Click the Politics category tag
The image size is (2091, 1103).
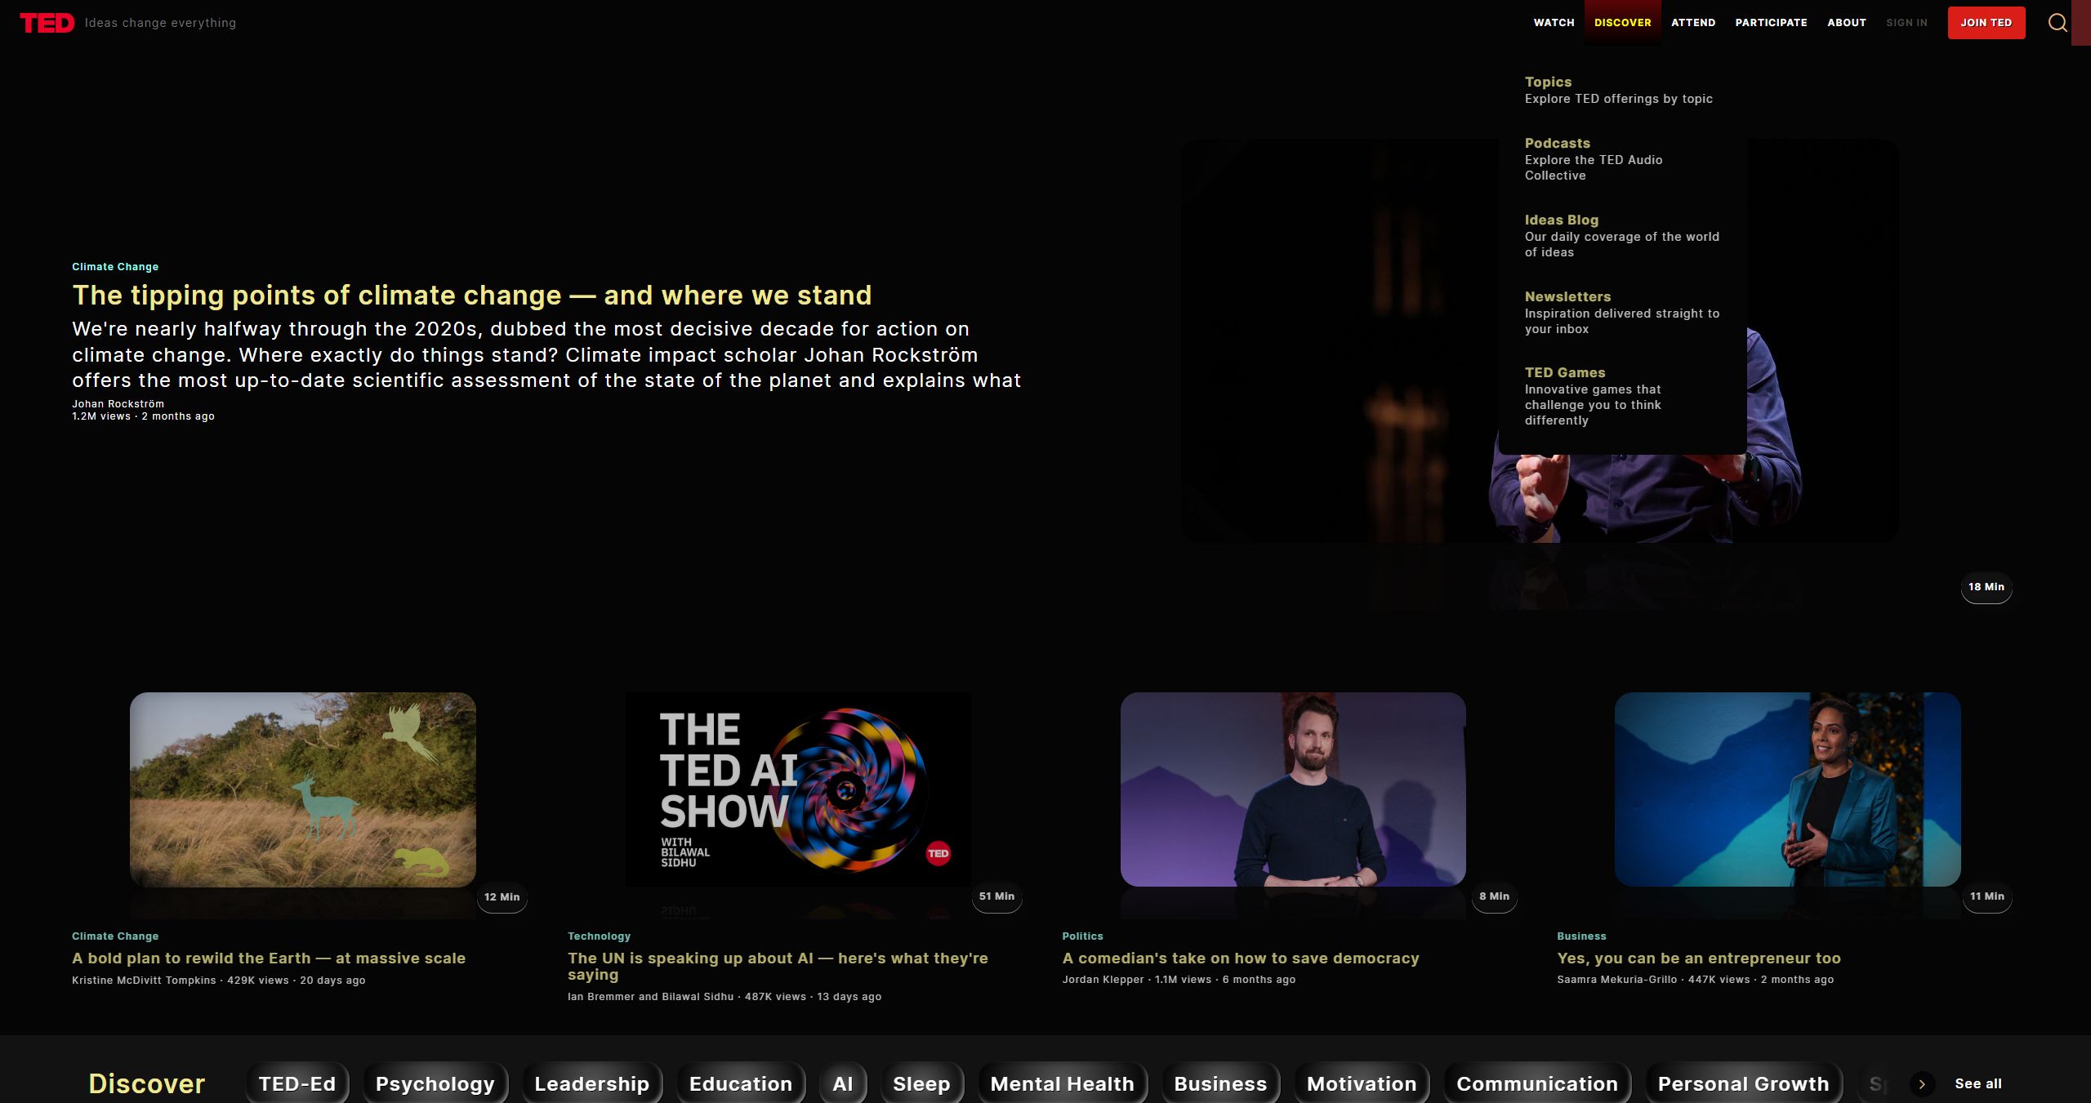(1082, 936)
